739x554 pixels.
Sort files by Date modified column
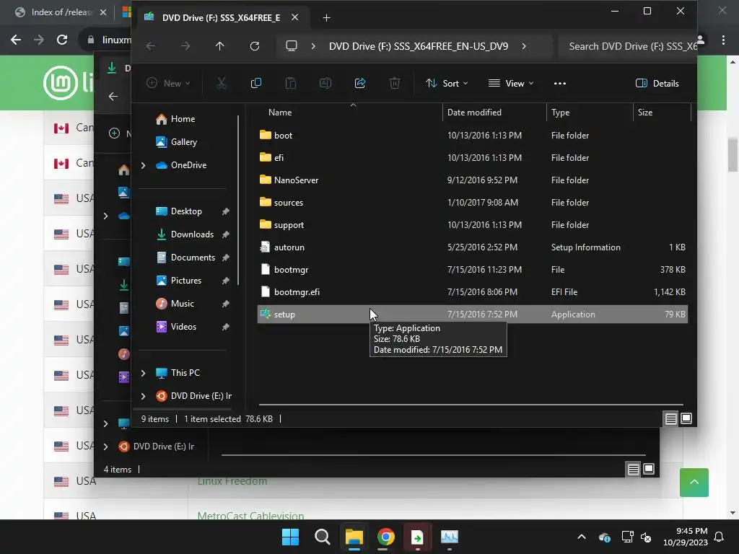(474, 112)
